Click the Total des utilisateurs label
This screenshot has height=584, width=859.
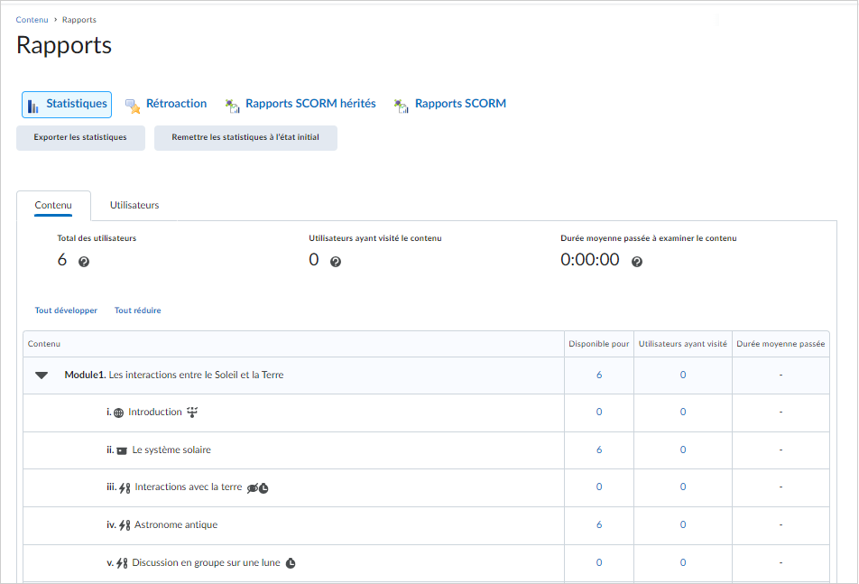coord(97,238)
